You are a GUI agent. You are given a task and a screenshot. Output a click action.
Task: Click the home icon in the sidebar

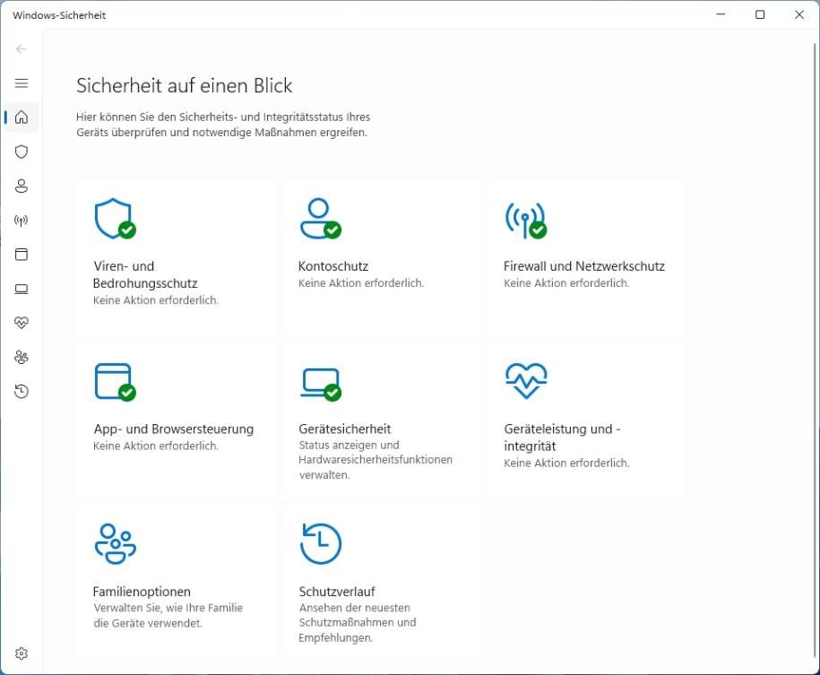tap(21, 117)
